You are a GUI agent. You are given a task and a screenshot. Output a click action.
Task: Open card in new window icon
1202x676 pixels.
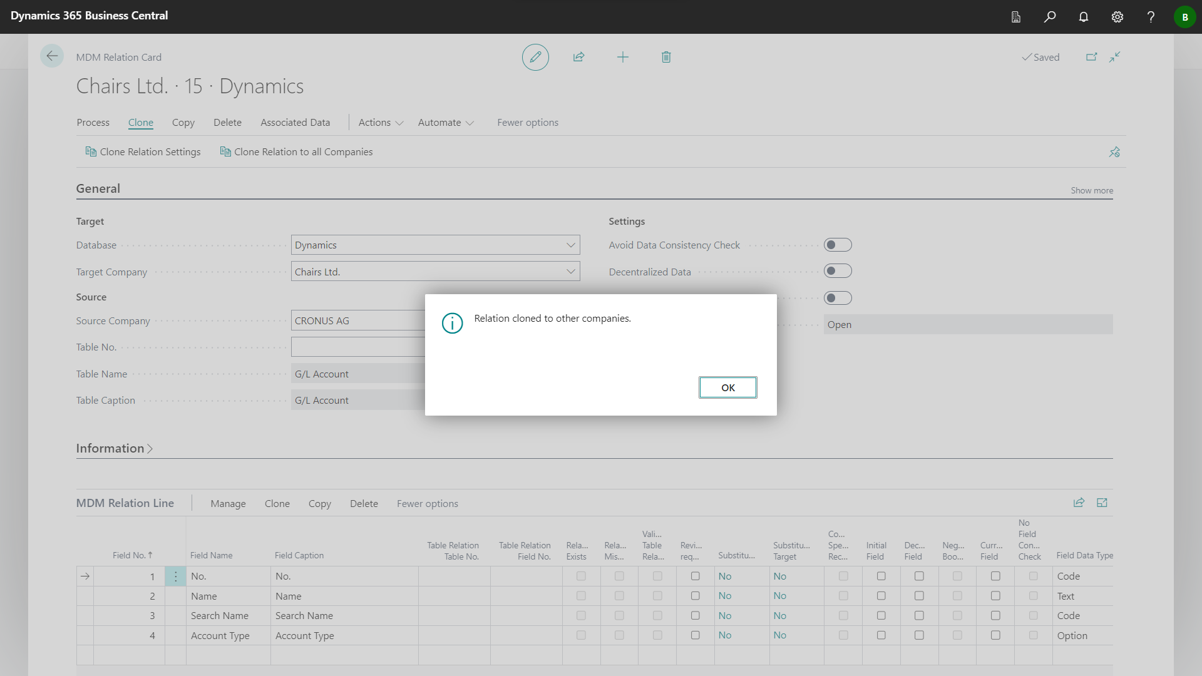click(1091, 57)
